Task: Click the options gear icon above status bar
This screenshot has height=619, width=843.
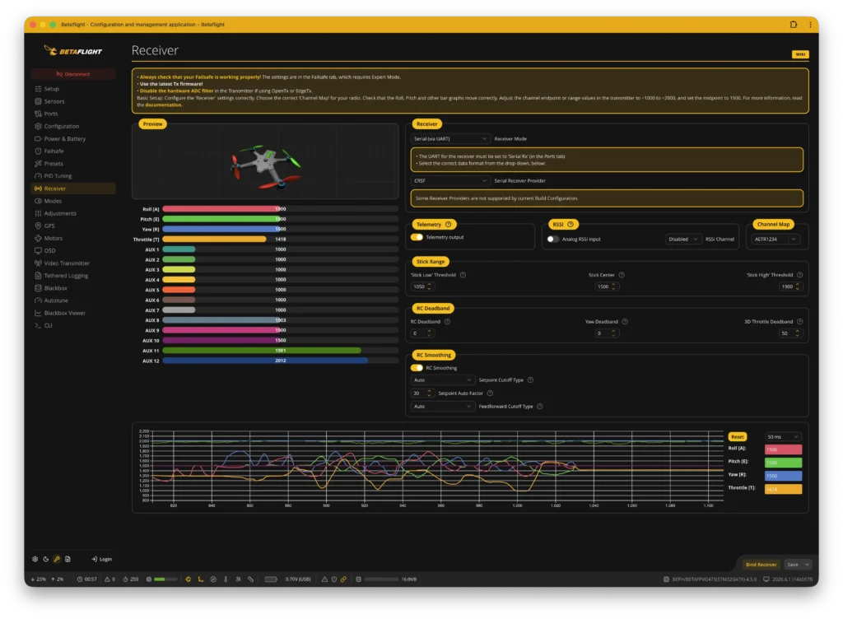Action: pos(35,559)
